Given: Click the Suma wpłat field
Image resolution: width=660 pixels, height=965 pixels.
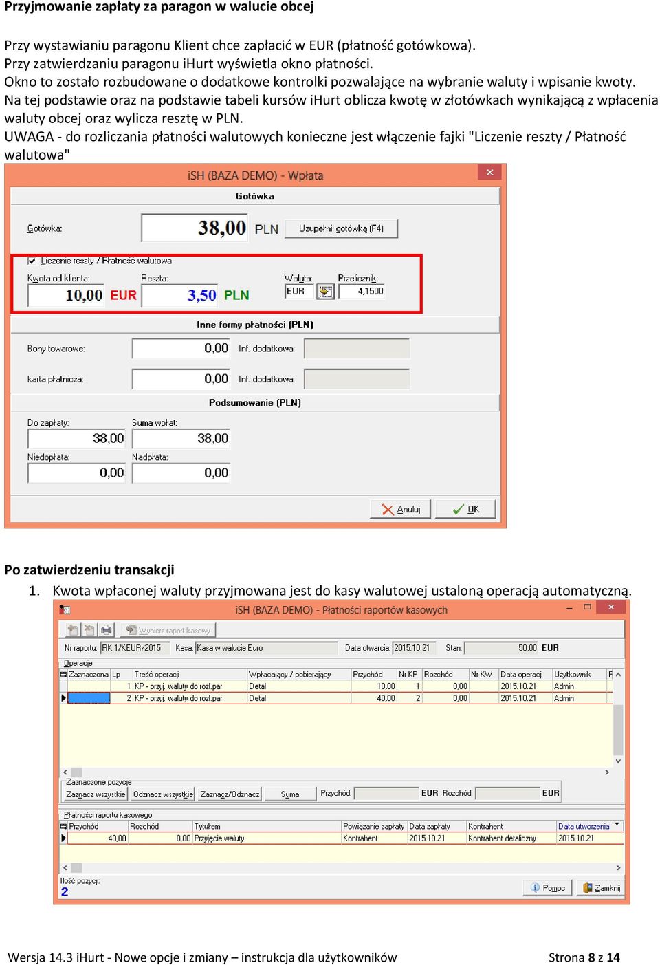Looking at the screenshot, I should (x=181, y=438).
